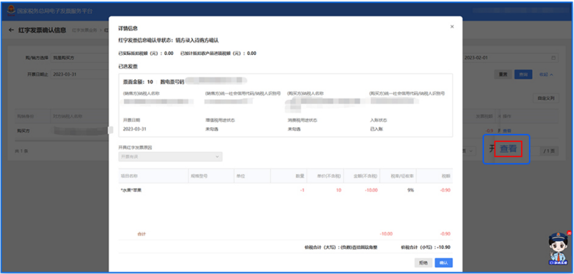Click the 拒绝 button in the dialog

[x=423, y=263]
